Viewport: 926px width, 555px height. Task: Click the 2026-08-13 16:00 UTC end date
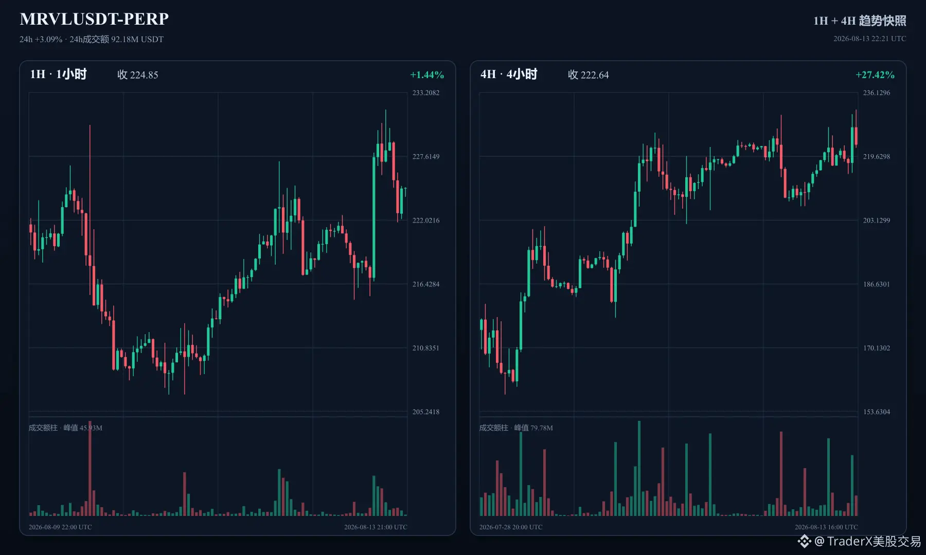pos(826,527)
